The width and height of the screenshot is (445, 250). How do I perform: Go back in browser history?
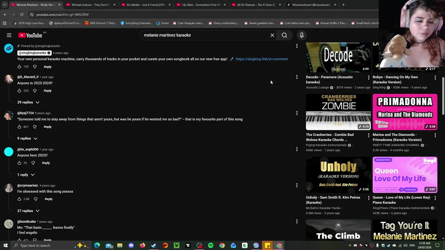click(5, 15)
